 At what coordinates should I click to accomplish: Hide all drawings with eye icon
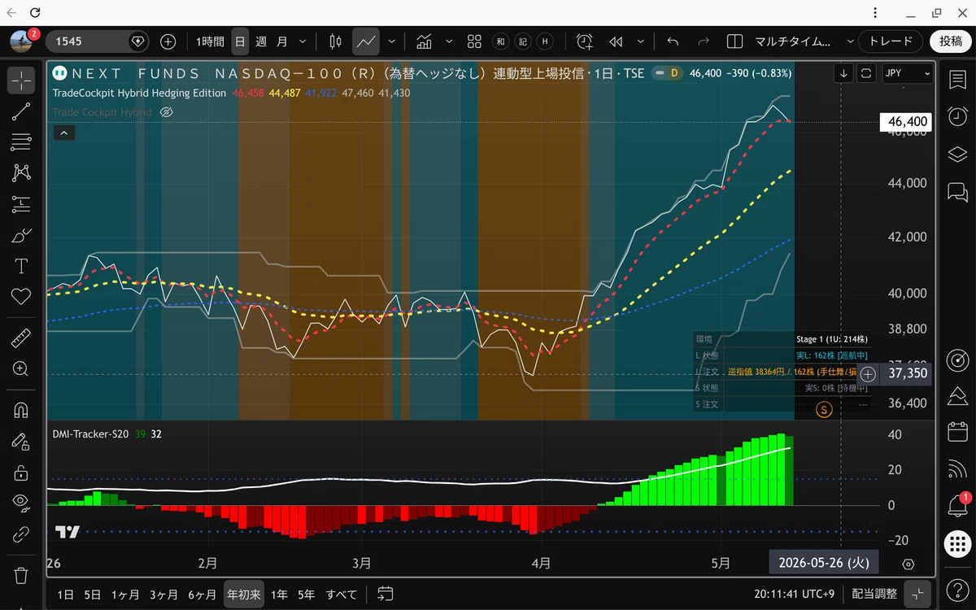(x=21, y=503)
